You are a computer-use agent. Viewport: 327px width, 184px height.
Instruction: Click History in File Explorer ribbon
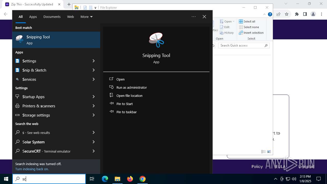227,33
